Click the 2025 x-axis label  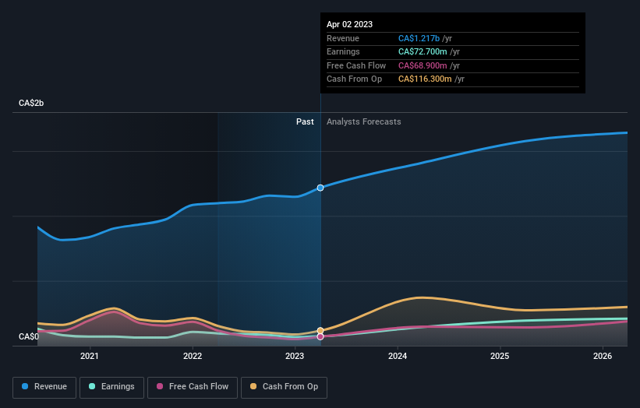[500, 356]
